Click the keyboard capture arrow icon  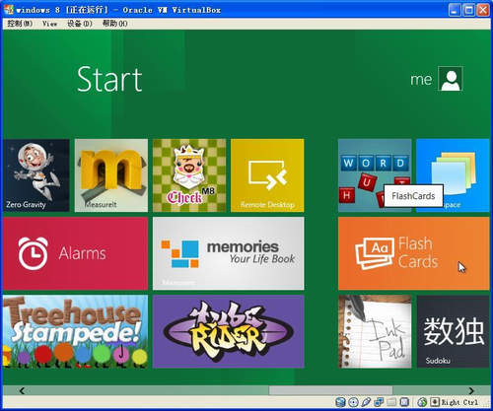pyautogui.click(x=435, y=402)
